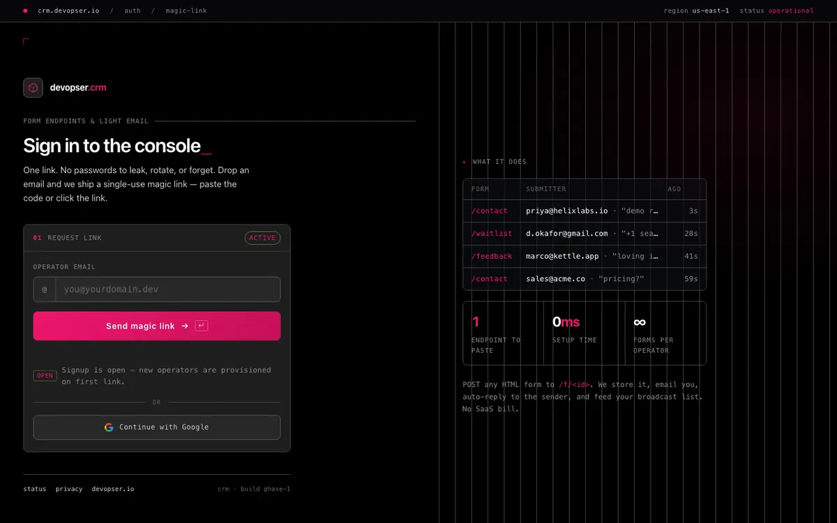Screen dimensions: 837x523
Task: Click the red status dot near crm.devopser.io
Action: pyautogui.click(x=25, y=11)
